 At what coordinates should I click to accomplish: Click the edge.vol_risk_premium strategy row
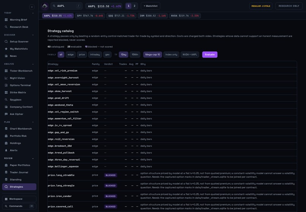point(172,71)
